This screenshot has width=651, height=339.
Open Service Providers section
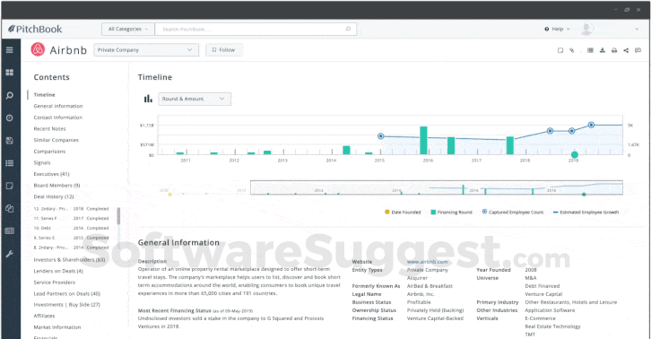tap(55, 282)
